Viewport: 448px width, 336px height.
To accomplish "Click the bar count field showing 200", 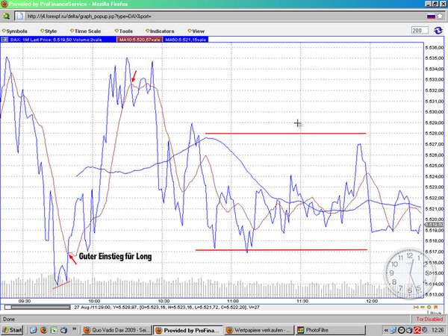I will point(420,31).
